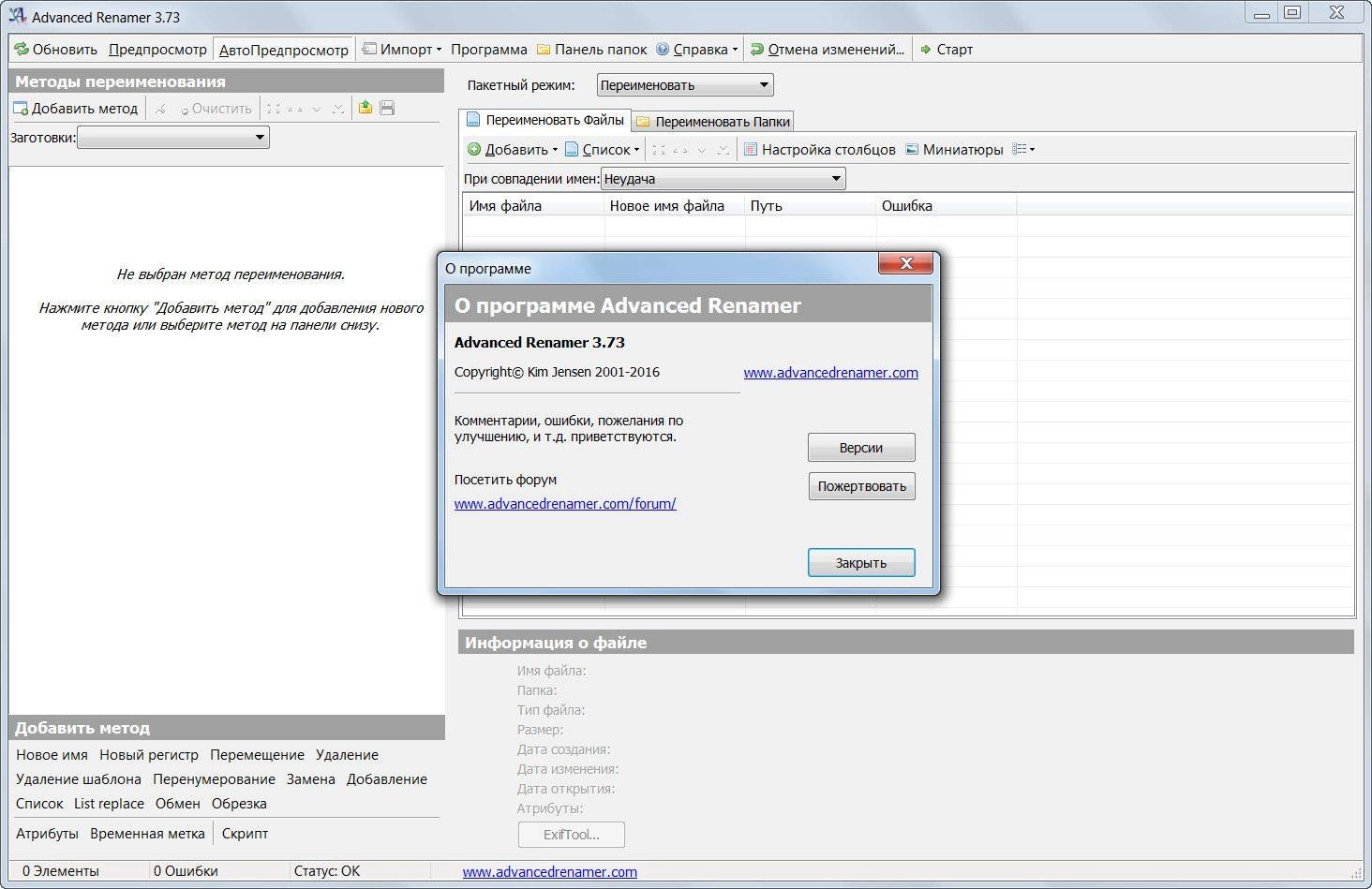The image size is (1372, 889).
Task: Open При совпадении имен Неудача dropdown
Action: (x=723, y=179)
